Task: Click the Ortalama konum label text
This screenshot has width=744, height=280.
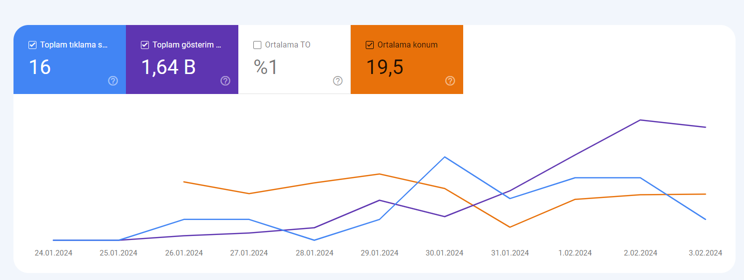Action: 408,45
